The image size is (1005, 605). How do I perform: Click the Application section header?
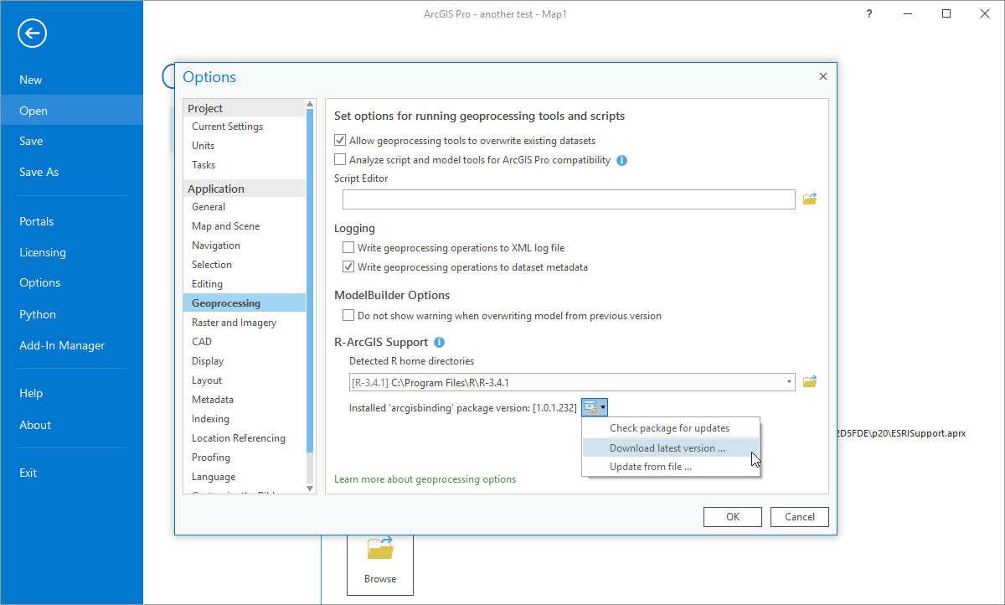point(245,189)
